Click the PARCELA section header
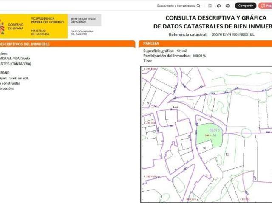The width and height of the screenshot is (272, 204). pos(152,44)
